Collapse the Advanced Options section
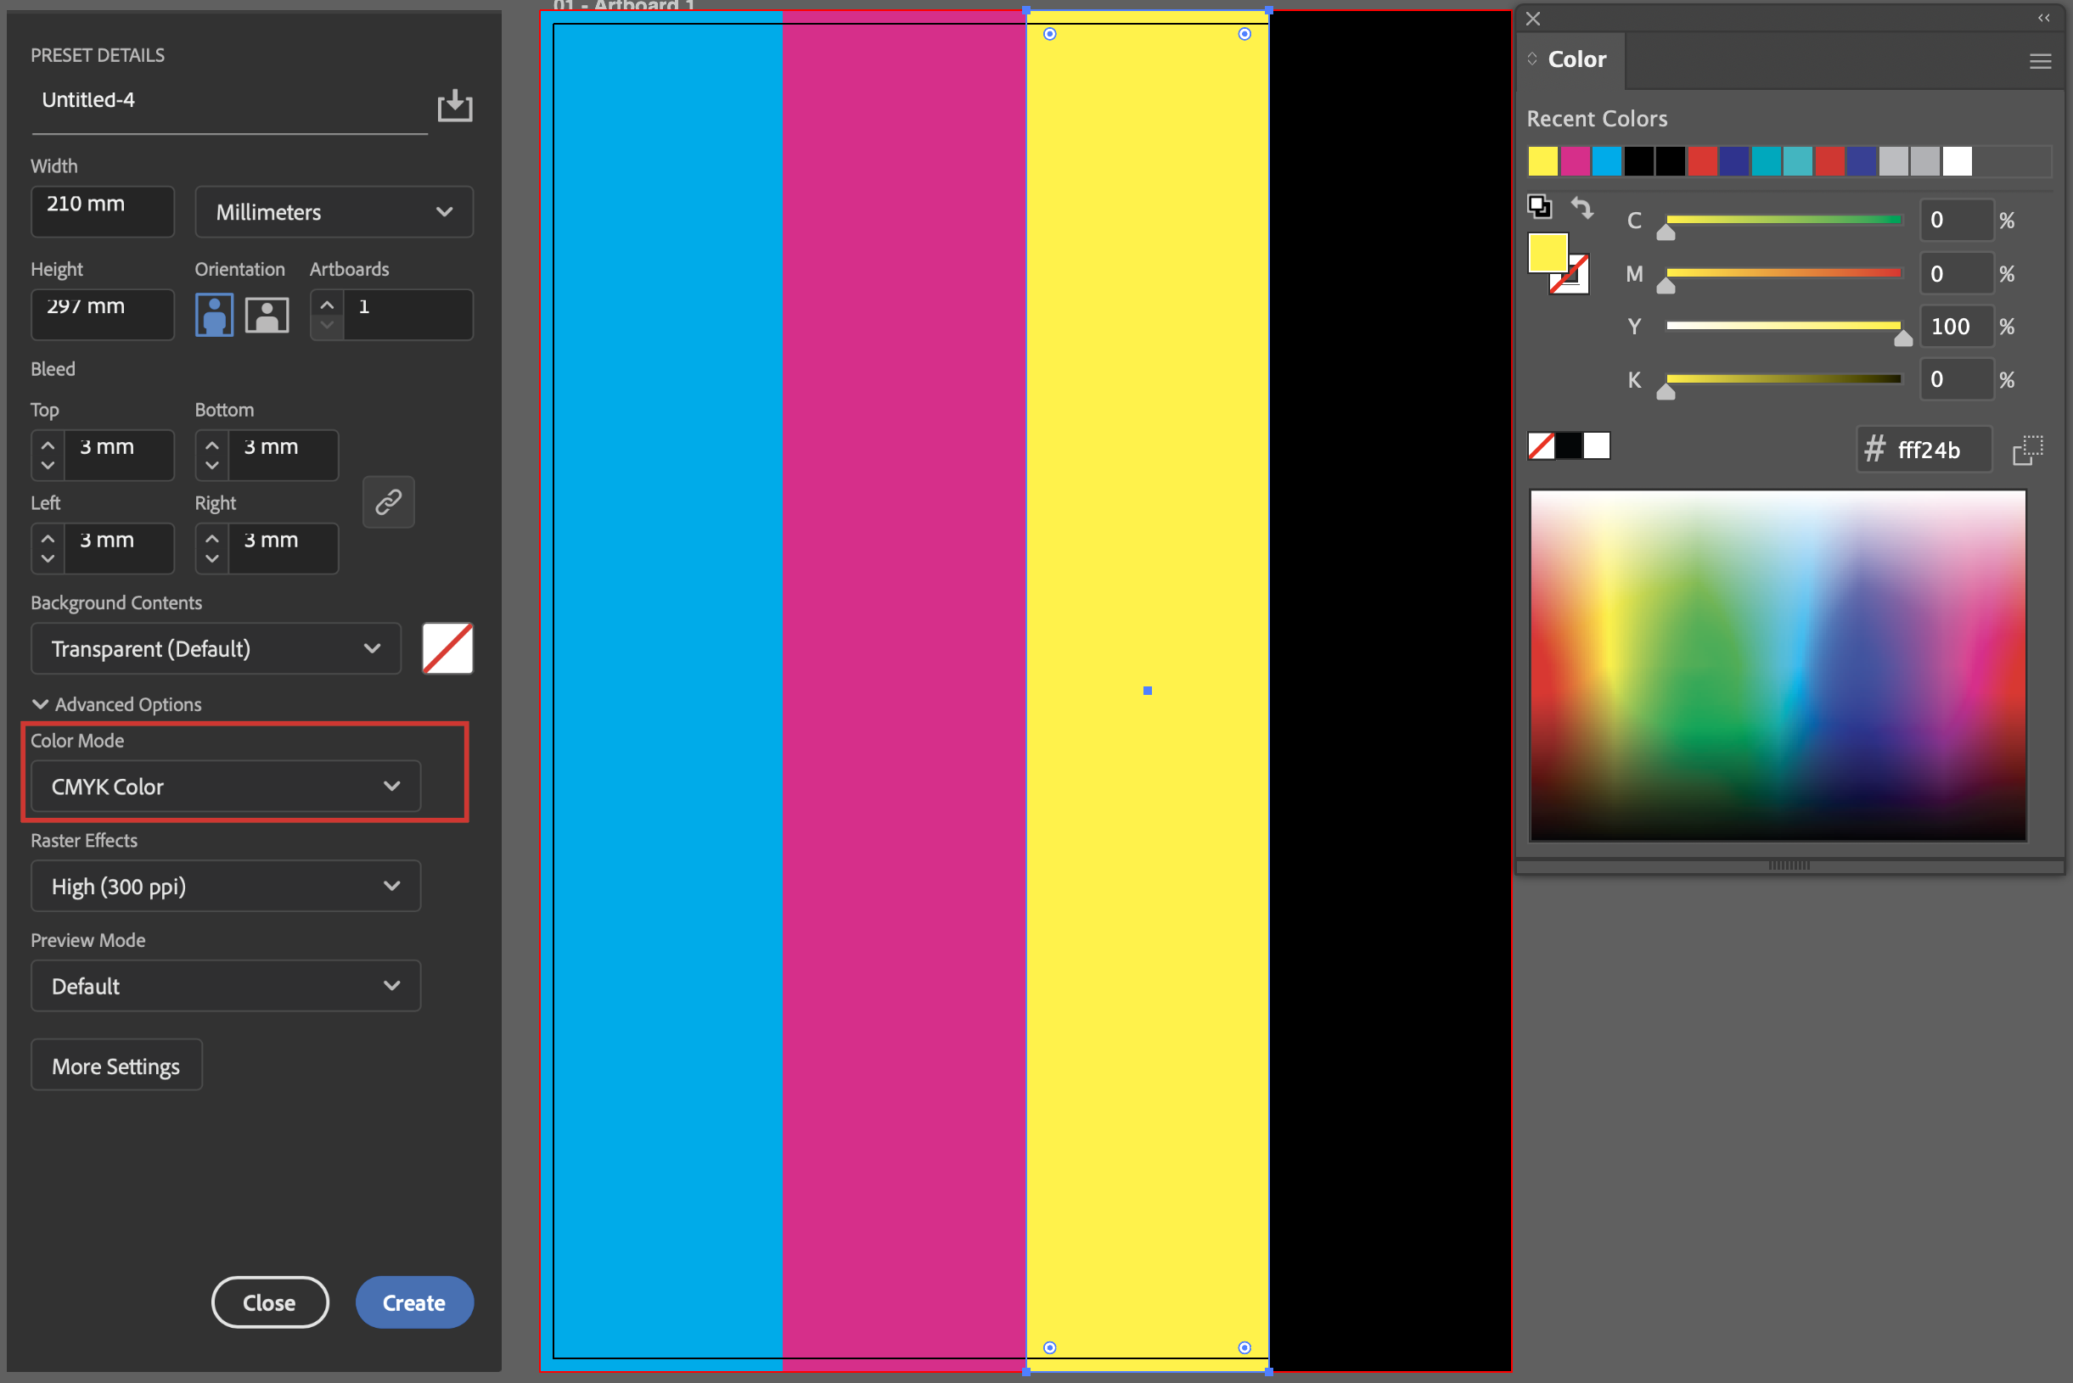Screen dimensions: 2073x1383 (x=115, y=704)
